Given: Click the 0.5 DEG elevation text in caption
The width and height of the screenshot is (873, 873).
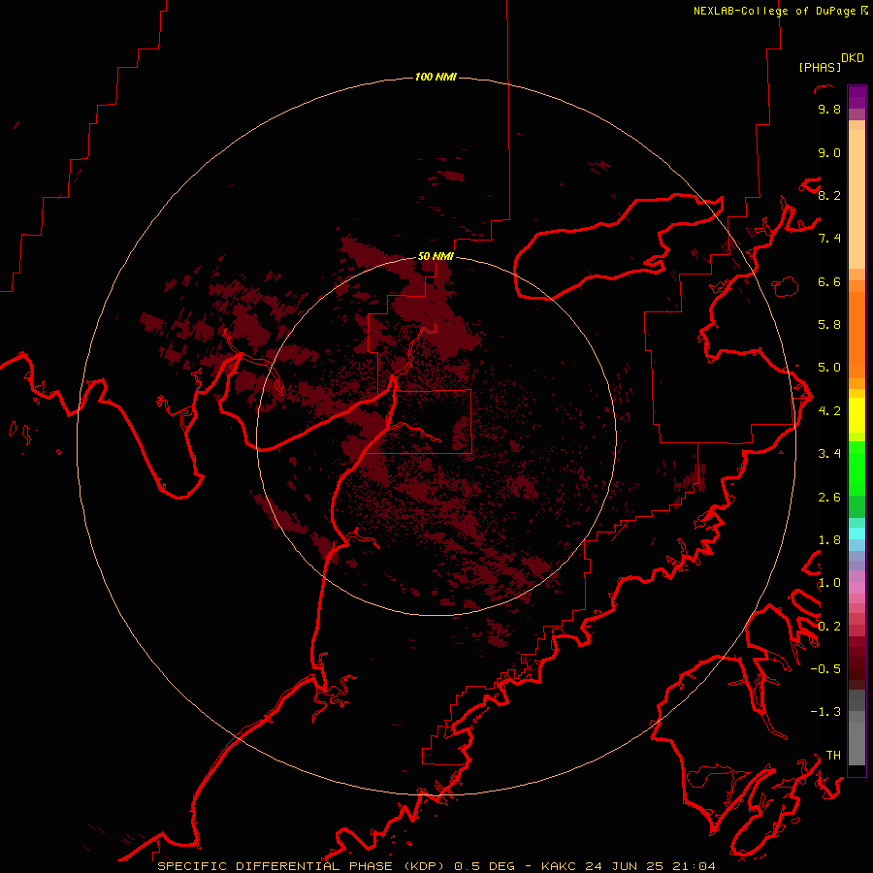Looking at the screenshot, I should pyautogui.click(x=484, y=866).
